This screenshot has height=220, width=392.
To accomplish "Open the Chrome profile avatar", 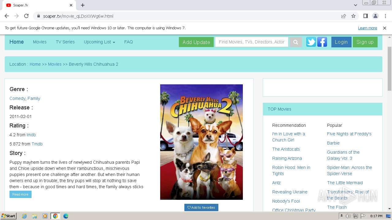I will click(x=375, y=16).
